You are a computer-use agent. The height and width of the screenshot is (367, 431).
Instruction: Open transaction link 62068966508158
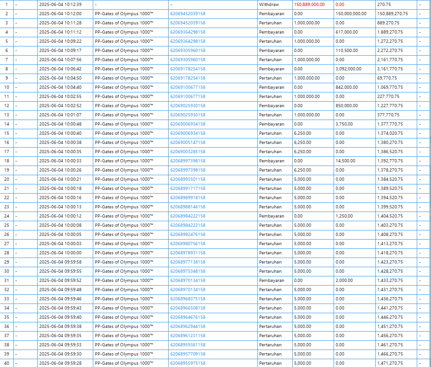(188, 308)
